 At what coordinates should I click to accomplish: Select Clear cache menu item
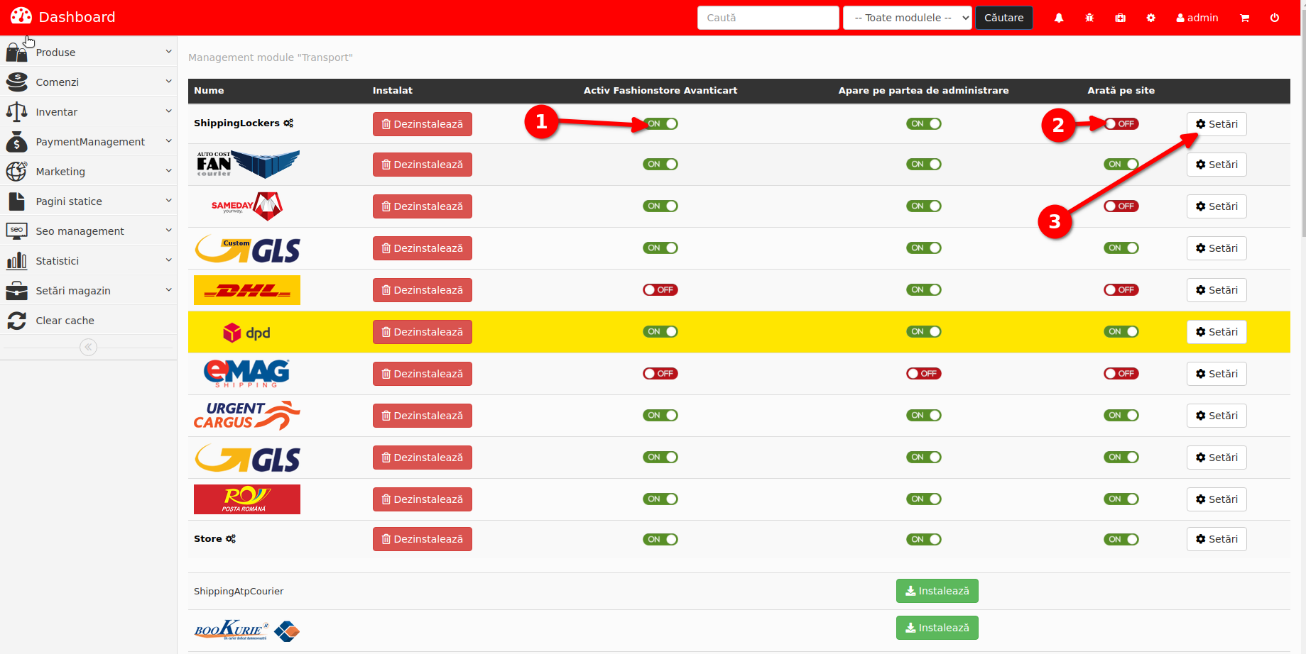pyautogui.click(x=88, y=320)
